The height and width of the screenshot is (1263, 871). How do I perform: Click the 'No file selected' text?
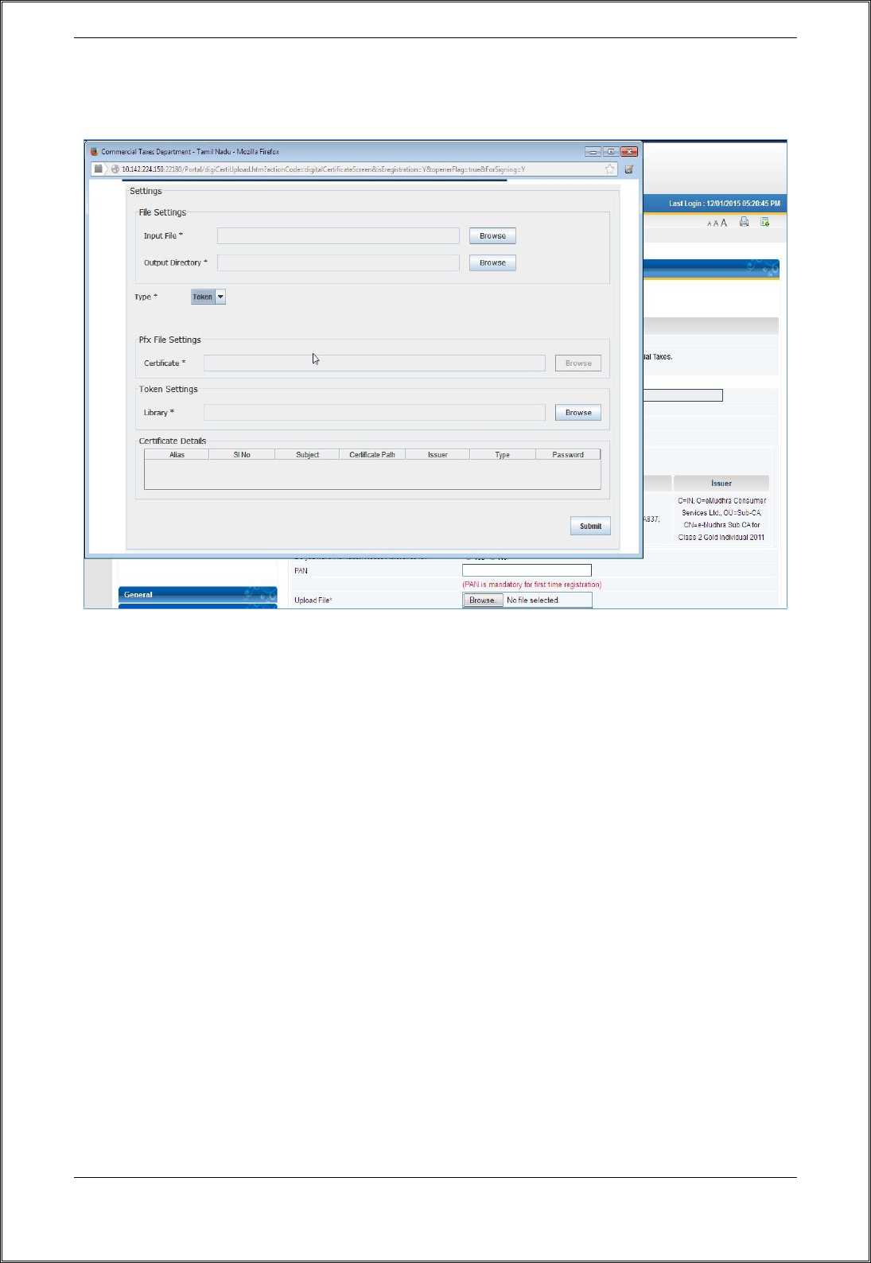point(532,600)
